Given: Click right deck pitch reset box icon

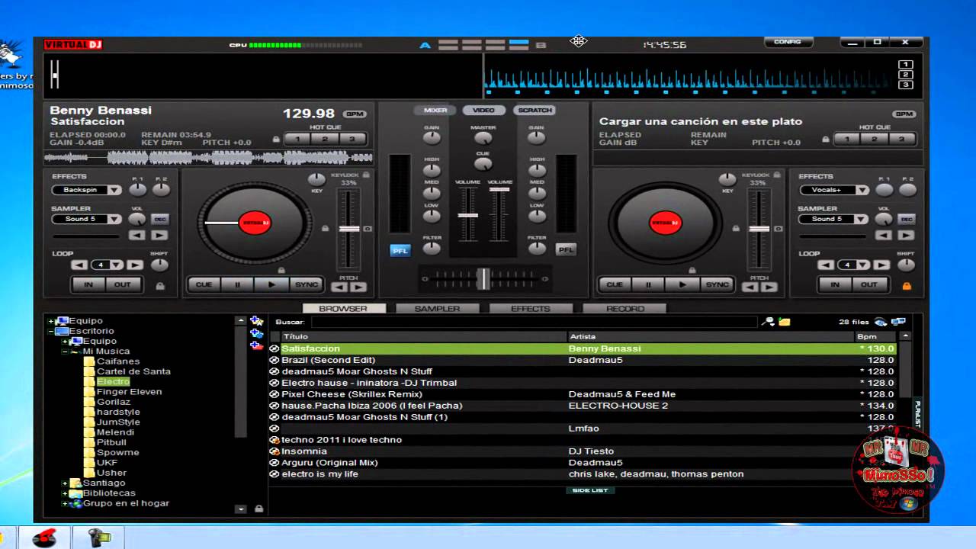Looking at the screenshot, I should (x=779, y=229).
